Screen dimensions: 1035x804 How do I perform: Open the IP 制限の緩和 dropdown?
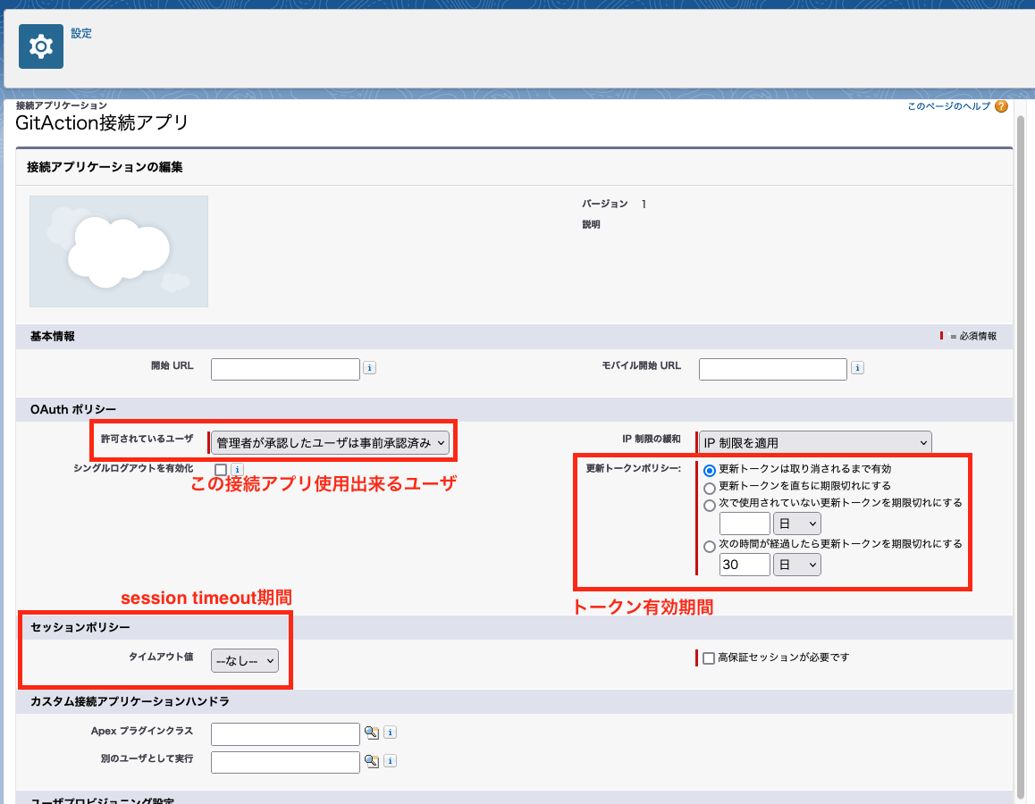tap(813, 441)
